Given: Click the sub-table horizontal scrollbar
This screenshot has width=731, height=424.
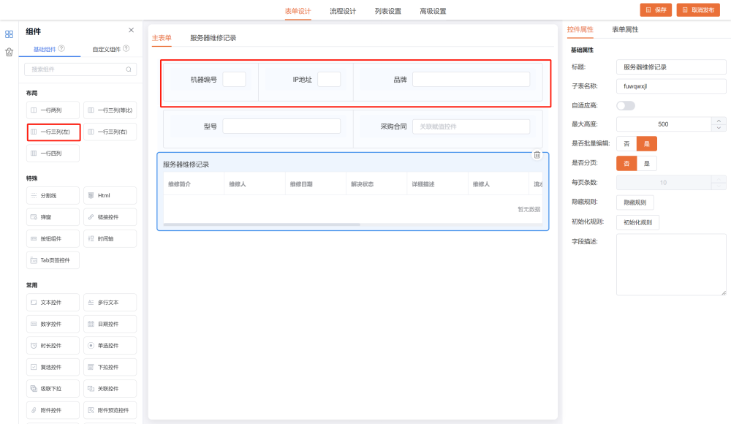Looking at the screenshot, I should click(262, 224).
